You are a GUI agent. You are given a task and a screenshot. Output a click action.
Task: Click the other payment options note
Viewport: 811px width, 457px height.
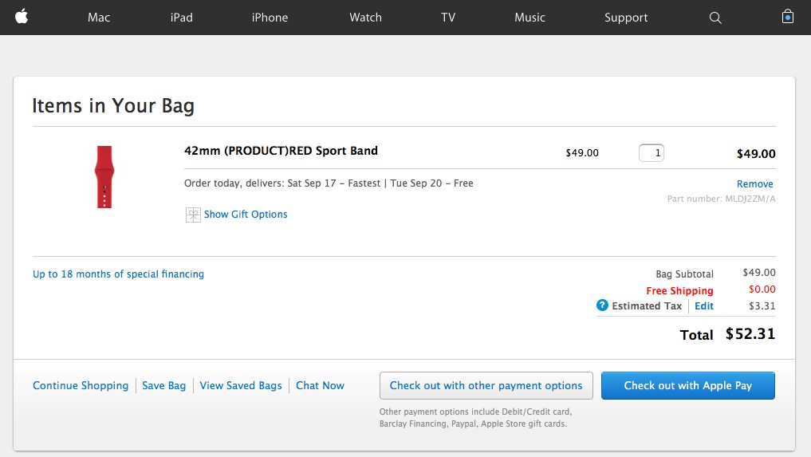(475, 418)
